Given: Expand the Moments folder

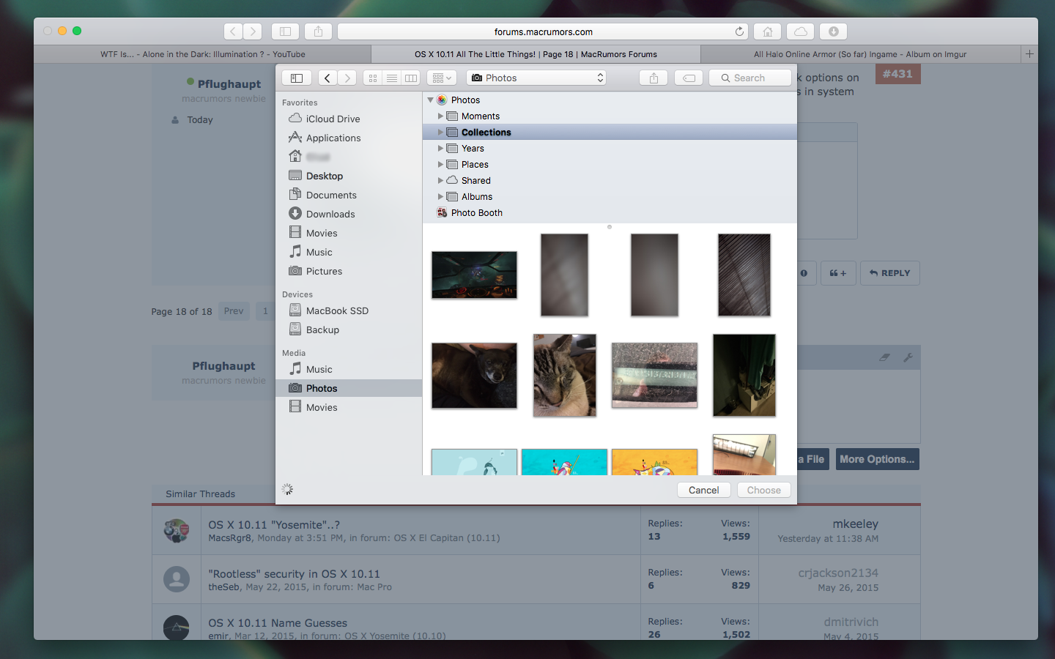Looking at the screenshot, I should coord(440,116).
